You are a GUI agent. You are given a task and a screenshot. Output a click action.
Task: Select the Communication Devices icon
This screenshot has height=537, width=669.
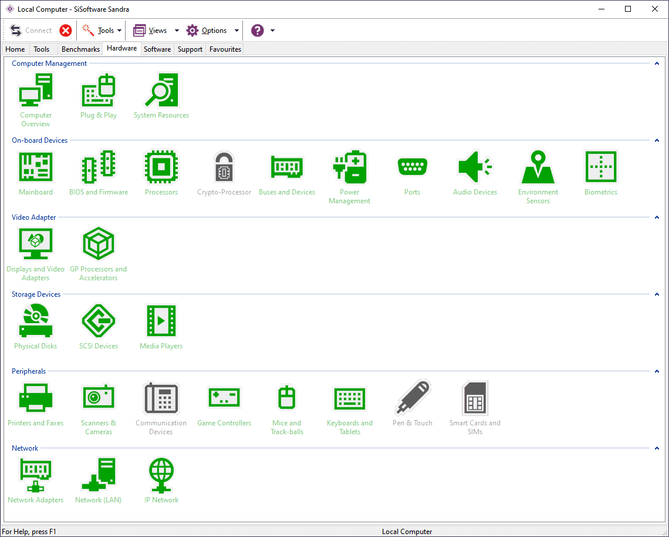point(161,407)
